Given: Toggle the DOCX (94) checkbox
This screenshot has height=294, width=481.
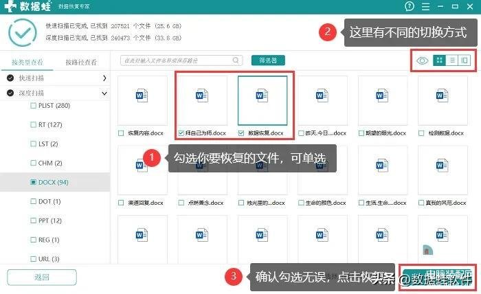Looking at the screenshot, I should (34, 182).
